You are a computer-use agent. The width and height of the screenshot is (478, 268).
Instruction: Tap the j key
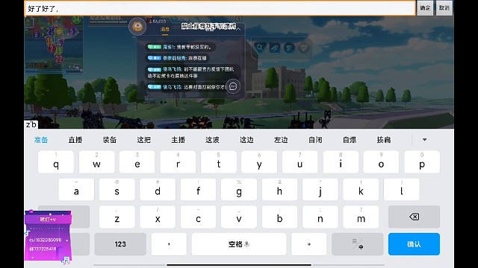point(320,189)
